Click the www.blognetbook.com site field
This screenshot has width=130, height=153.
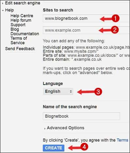(86, 18)
